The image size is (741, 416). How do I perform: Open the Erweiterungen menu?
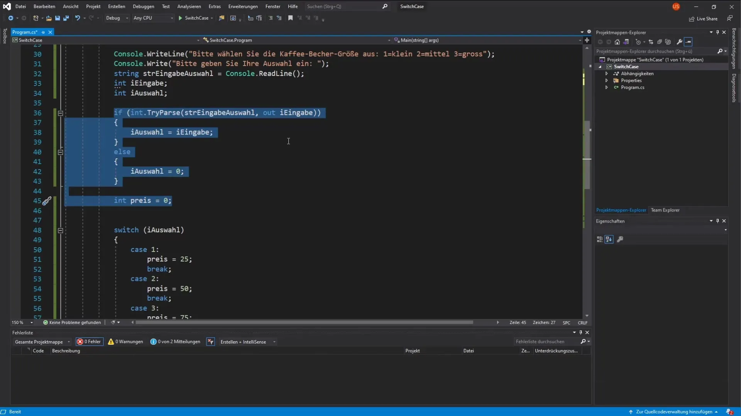coord(243,7)
